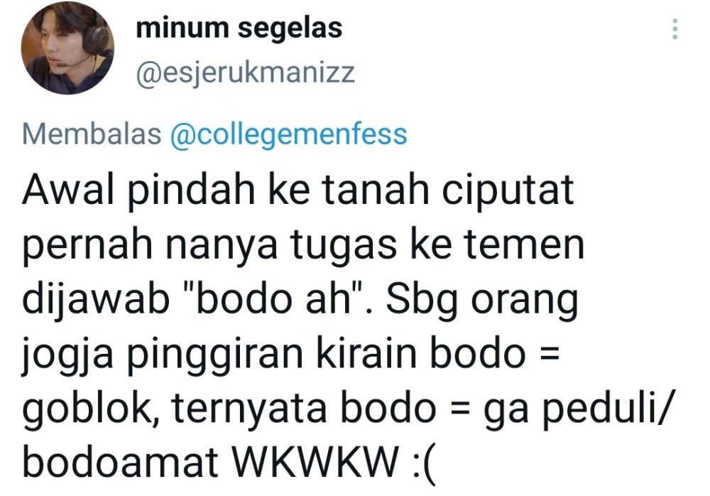
Task: Click the word 'ternyata' in the tweet
Action: click(249, 410)
